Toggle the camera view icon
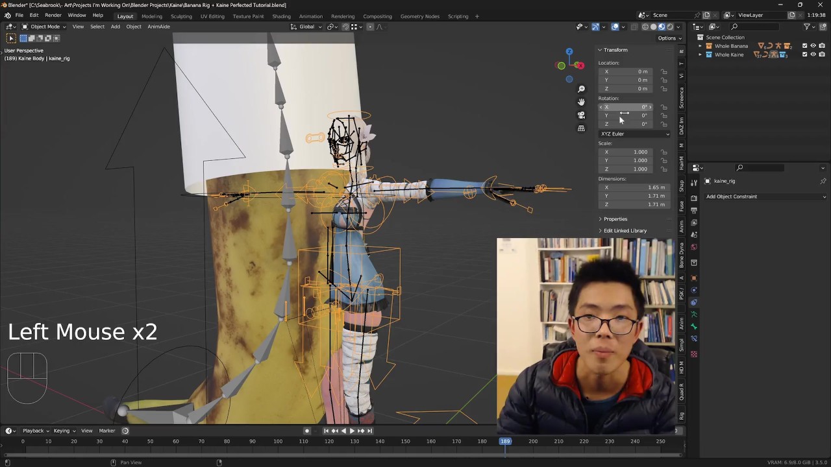This screenshot has height=467, width=831. click(x=581, y=115)
